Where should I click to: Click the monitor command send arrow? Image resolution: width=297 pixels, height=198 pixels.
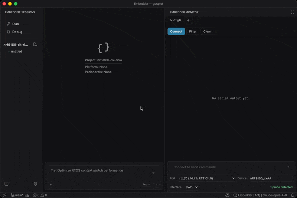pyautogui.click(x=288, y=167)
